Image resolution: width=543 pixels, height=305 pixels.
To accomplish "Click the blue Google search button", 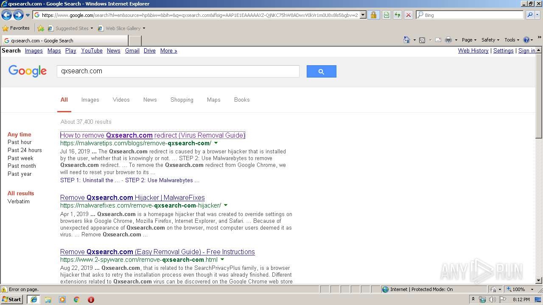I will [322, 71].
